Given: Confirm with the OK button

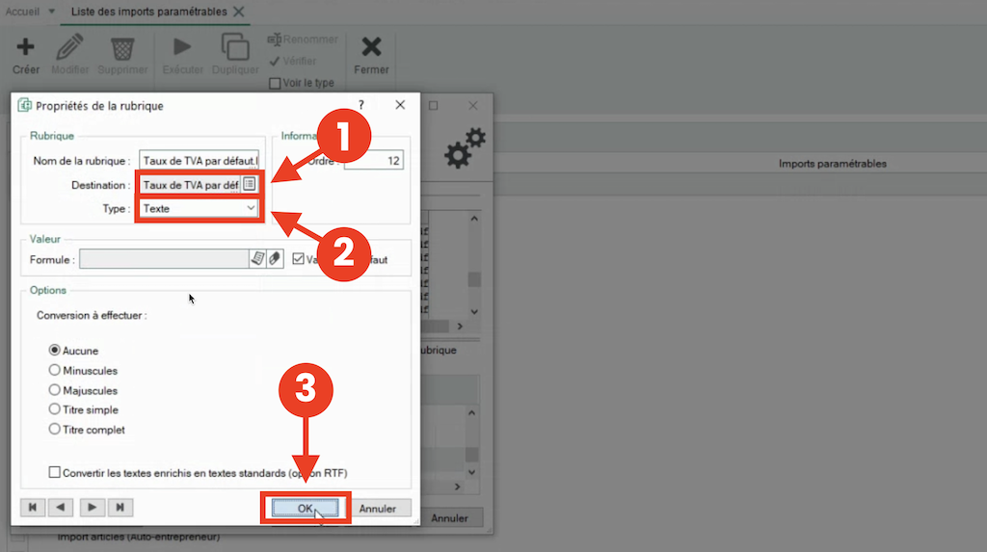Looking at the screenshot, I should 306,508.
